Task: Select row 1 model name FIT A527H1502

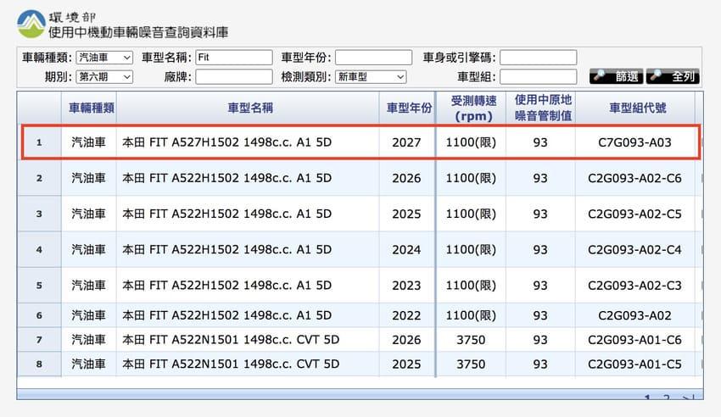Action: click(226, 142)
